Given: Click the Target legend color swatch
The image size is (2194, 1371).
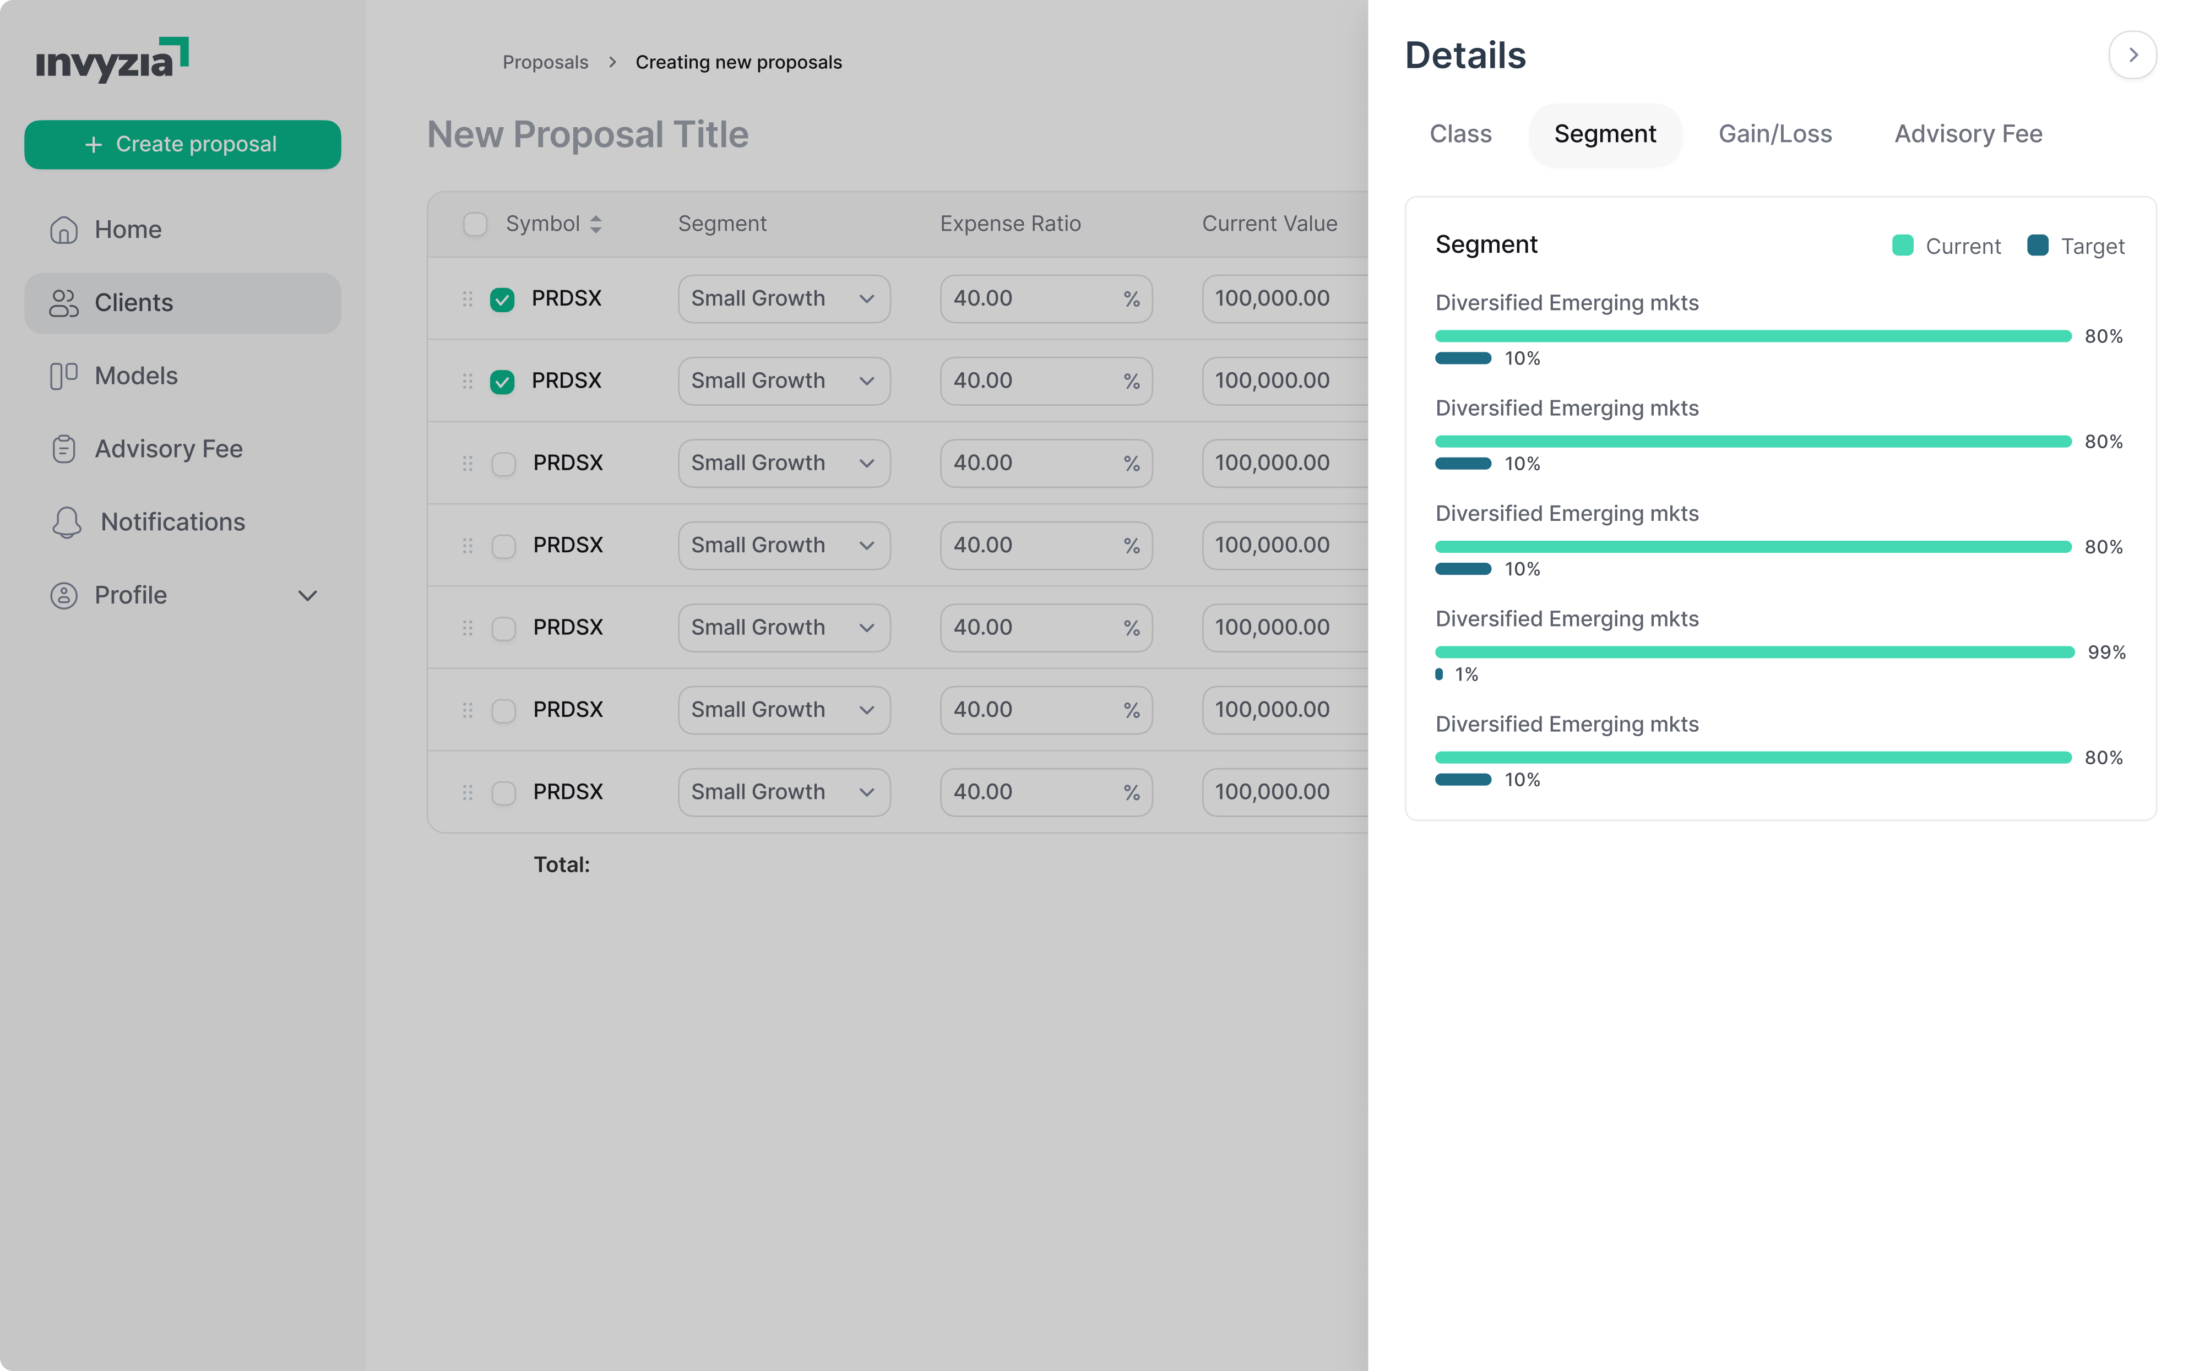Looking at the screenshot, I should pos(2037,246).
